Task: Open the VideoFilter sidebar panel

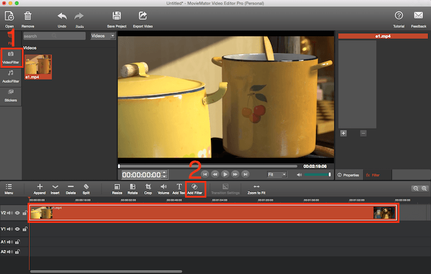Action: coord(11,57)
